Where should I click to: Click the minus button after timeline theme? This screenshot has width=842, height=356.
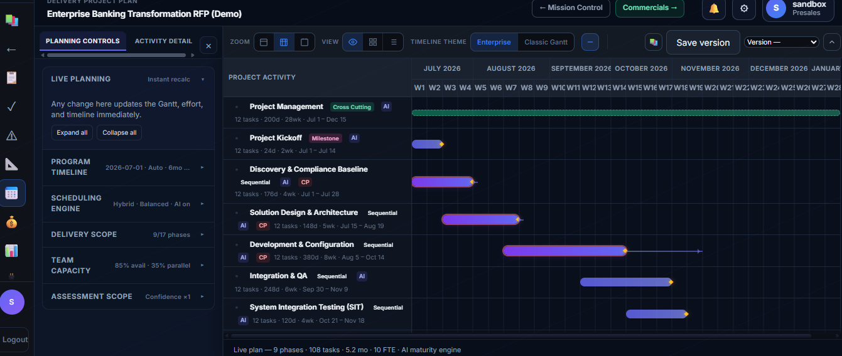[590, 42]
